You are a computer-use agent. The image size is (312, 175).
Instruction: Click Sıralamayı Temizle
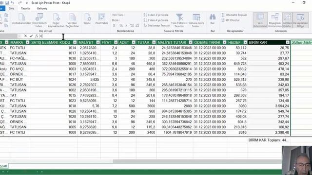pos(156,26)
